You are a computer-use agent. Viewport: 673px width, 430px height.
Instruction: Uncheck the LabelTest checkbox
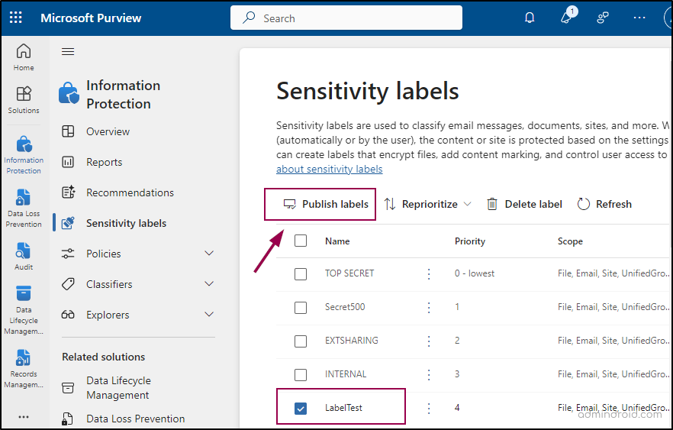(x=301, y=409)
